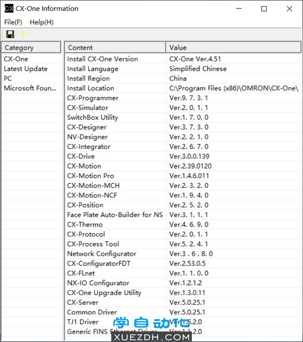
Task: Select the Install Region row
Action: point(183,78)
